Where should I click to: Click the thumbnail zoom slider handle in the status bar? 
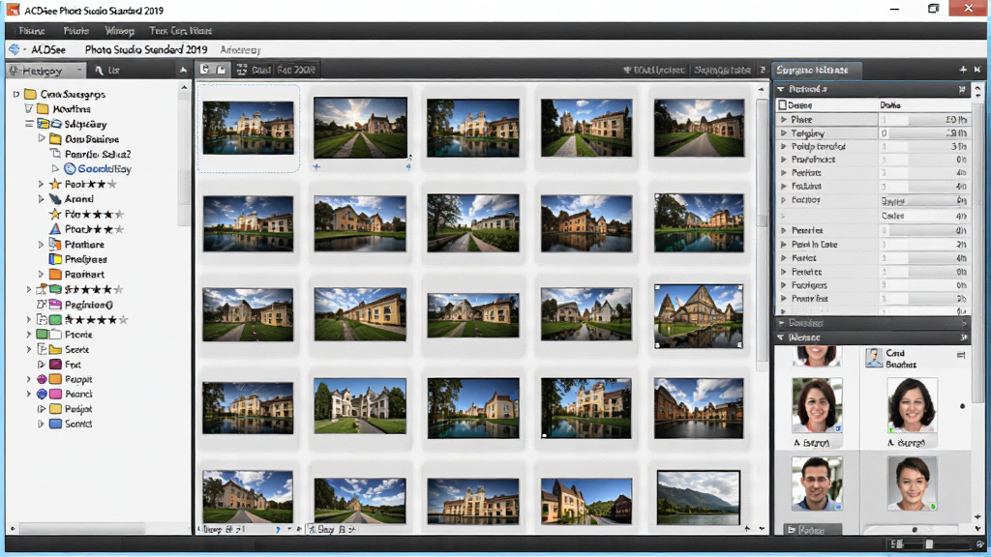[929, 543]
